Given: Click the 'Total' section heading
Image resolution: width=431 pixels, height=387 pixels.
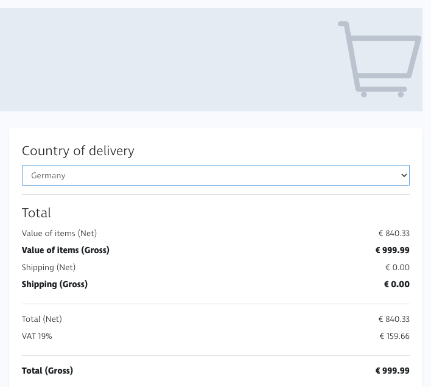Looking at the screenshot, I should [37, 213].
